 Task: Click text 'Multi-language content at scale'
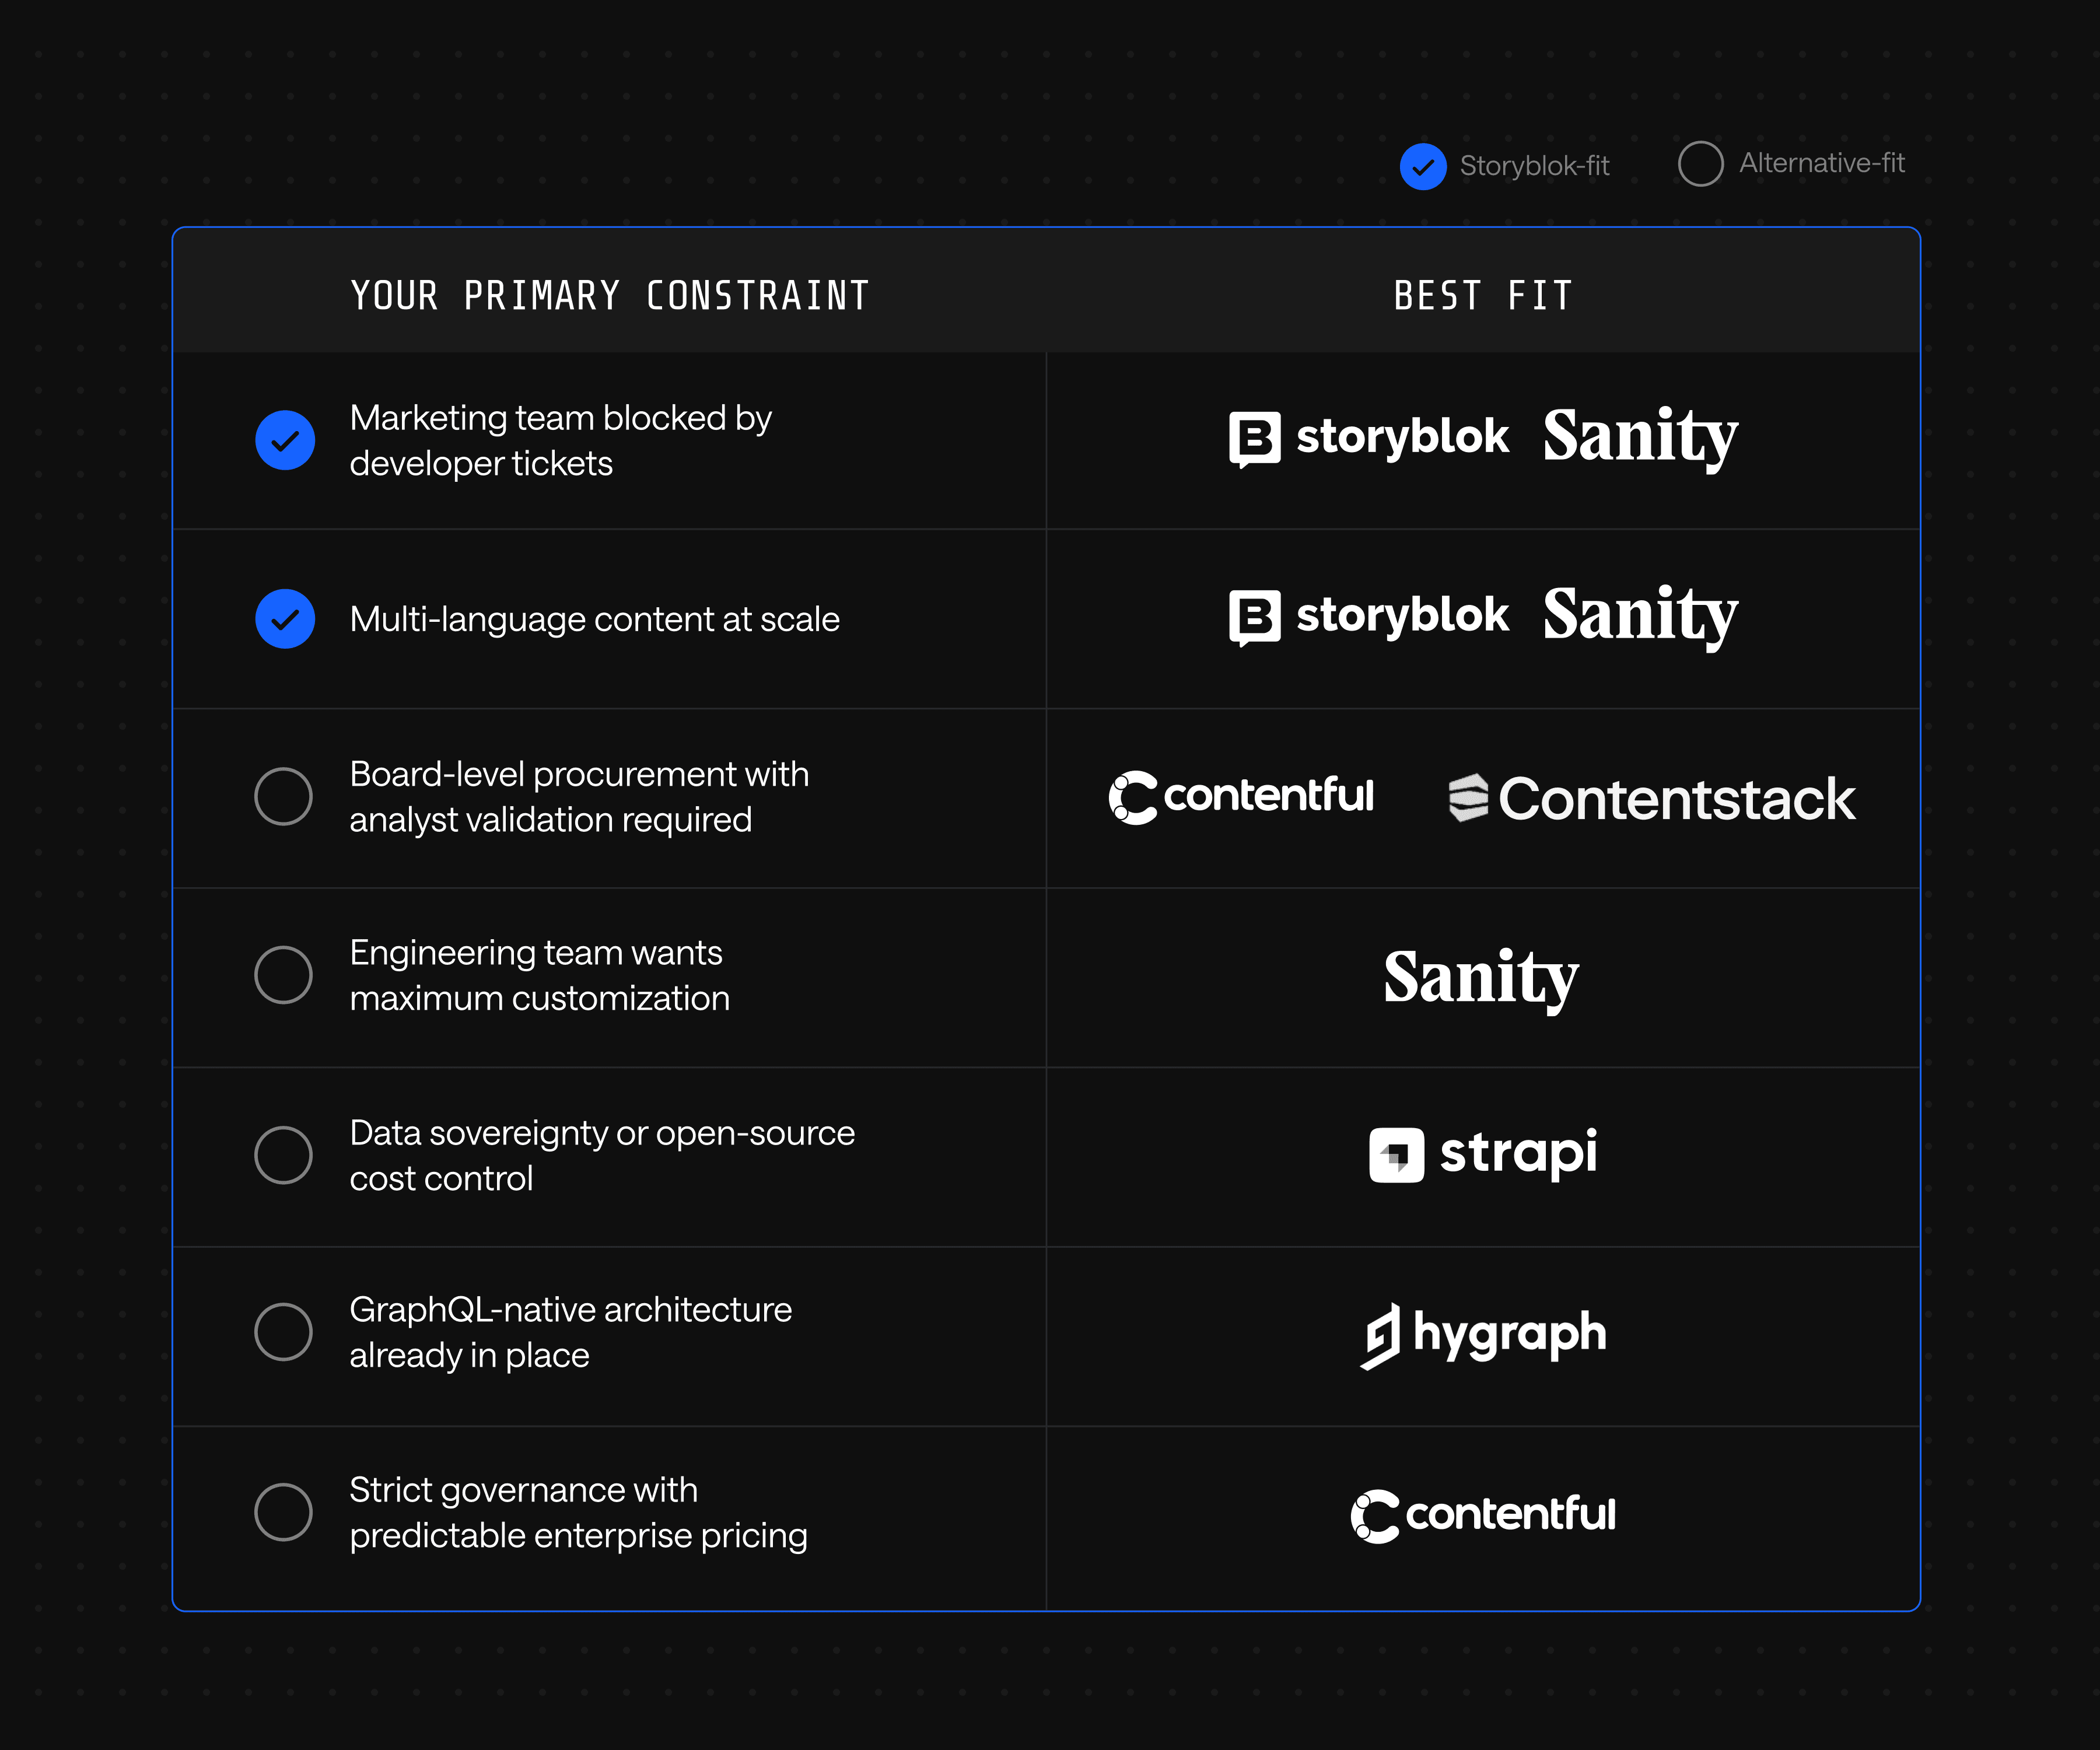[595, 619]
